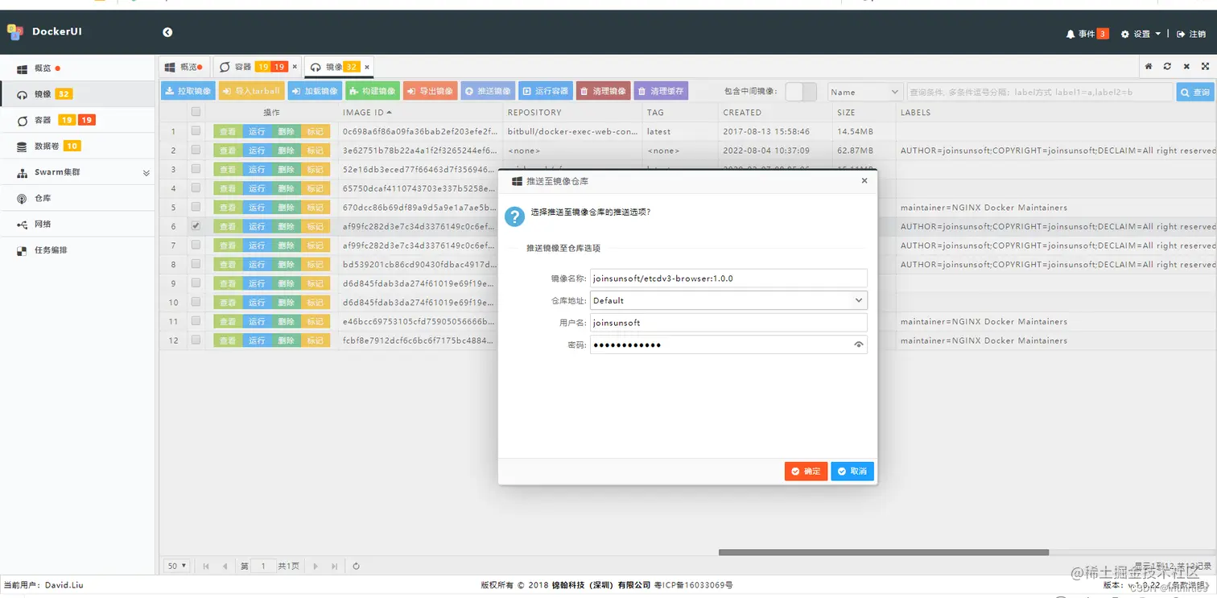Click 查看 button in row 1
The height and width of the screenshot is (598, 1217).
228,131
